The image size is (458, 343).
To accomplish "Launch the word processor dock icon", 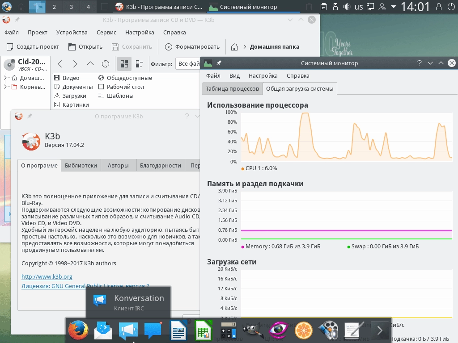I will coord(178,330).
